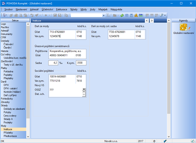196x143 pixels.
Task: Click the Sekce list scroll down arrow
Action: pos(28,137)
